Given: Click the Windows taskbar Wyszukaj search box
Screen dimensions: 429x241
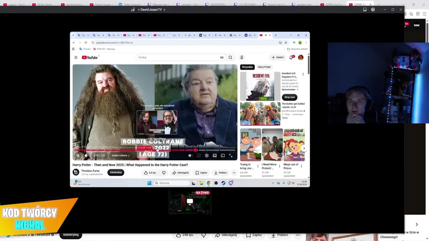Looking at the screenshot, I should [172, 183].
